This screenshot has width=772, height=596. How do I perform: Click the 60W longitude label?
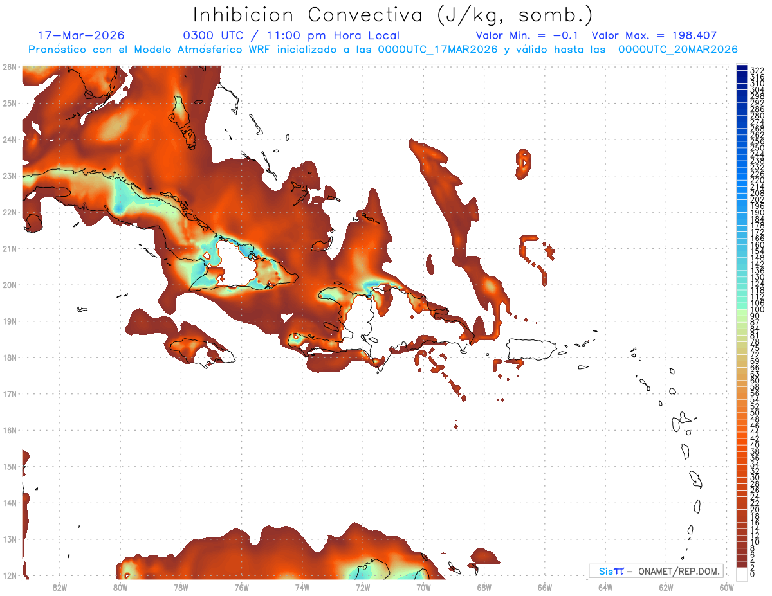727,587
